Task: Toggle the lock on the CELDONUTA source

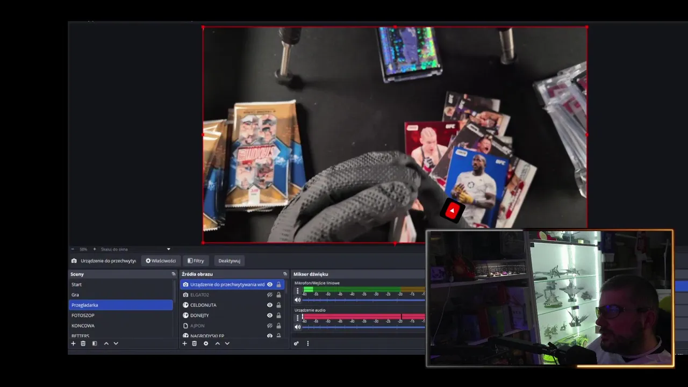Action: 278,305
